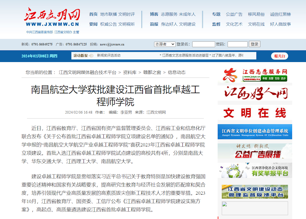Open the 博客 section

[154, 14]
